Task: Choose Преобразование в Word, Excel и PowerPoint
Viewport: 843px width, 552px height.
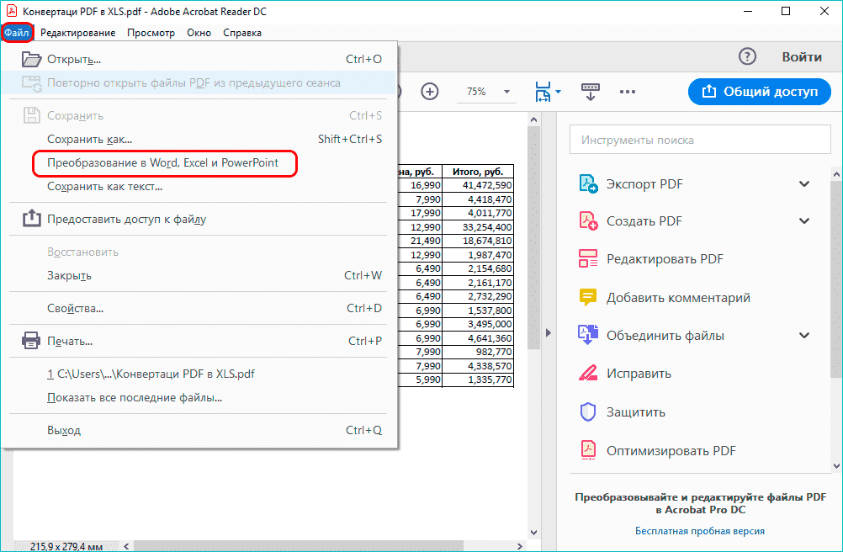Action: pyautogui.click(x=165, y=164)
